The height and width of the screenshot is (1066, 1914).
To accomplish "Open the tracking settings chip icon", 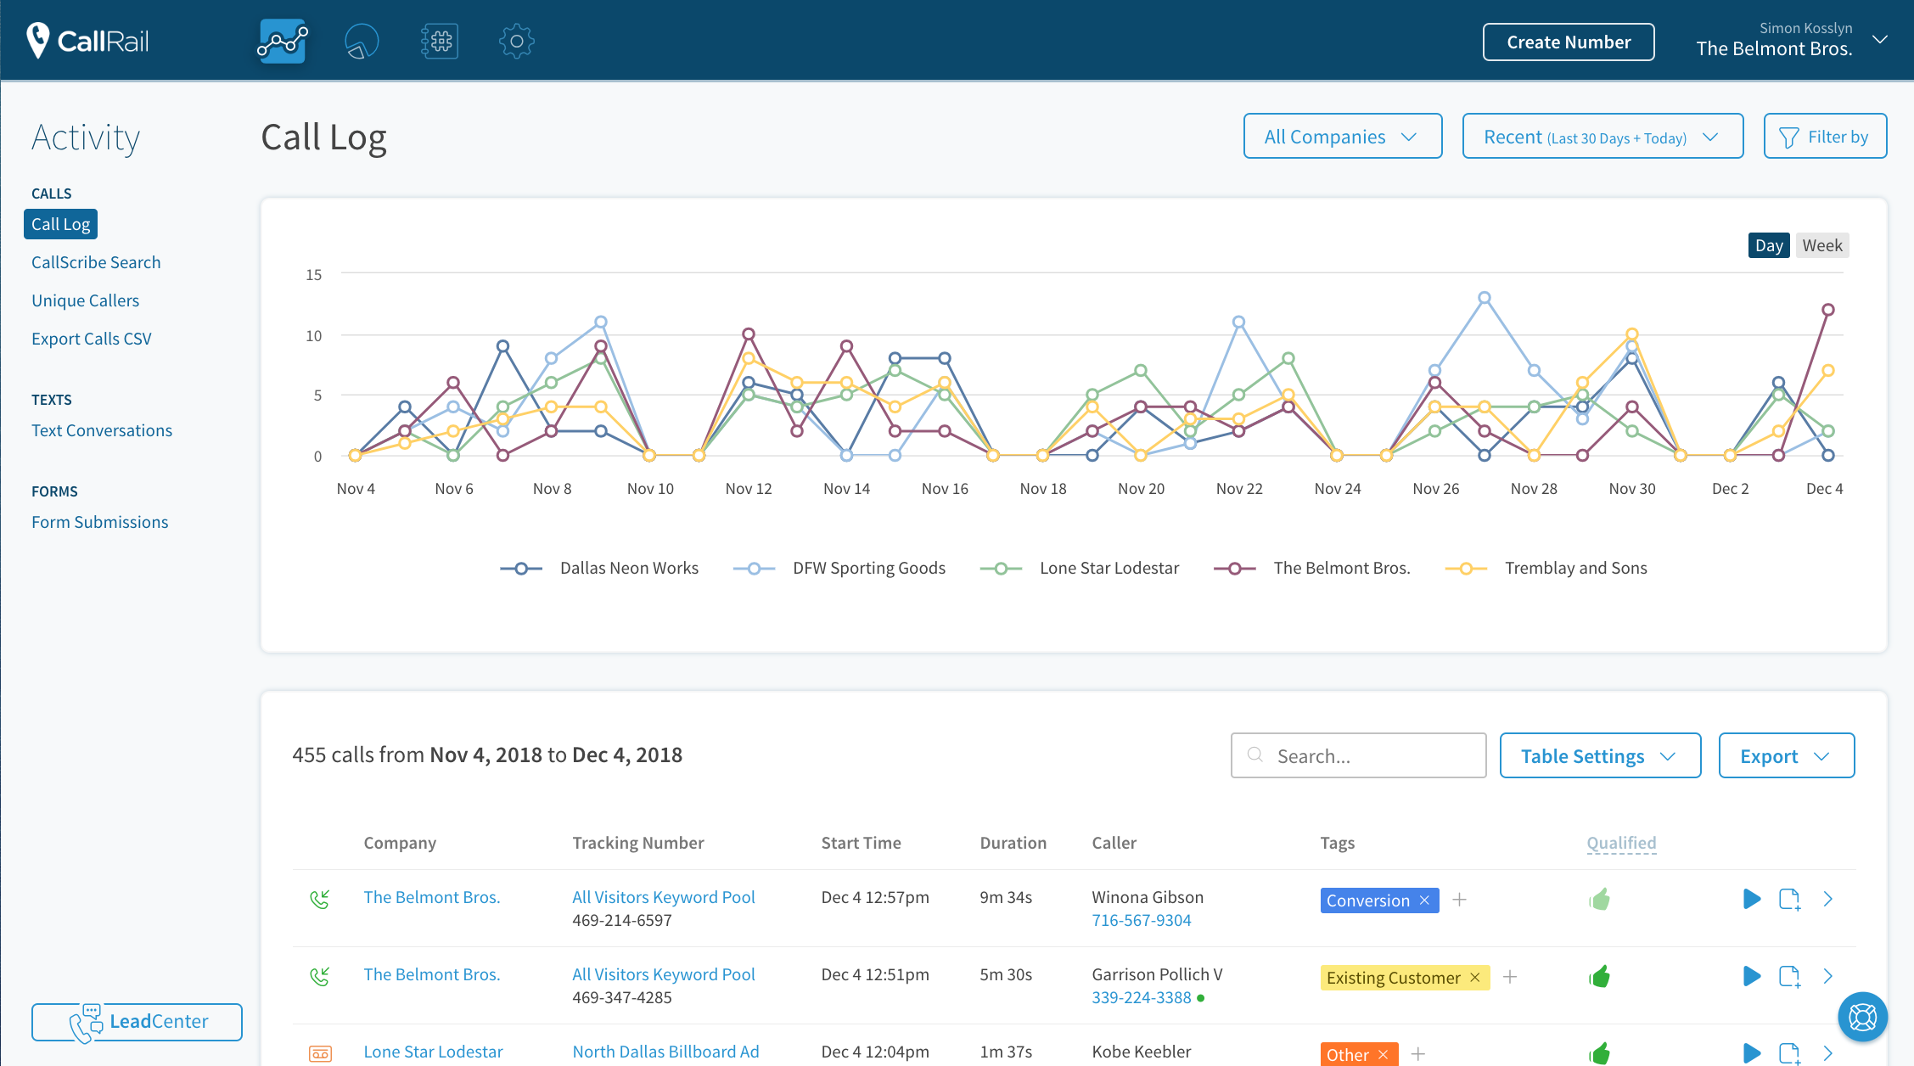I will [x=439, y=41].
